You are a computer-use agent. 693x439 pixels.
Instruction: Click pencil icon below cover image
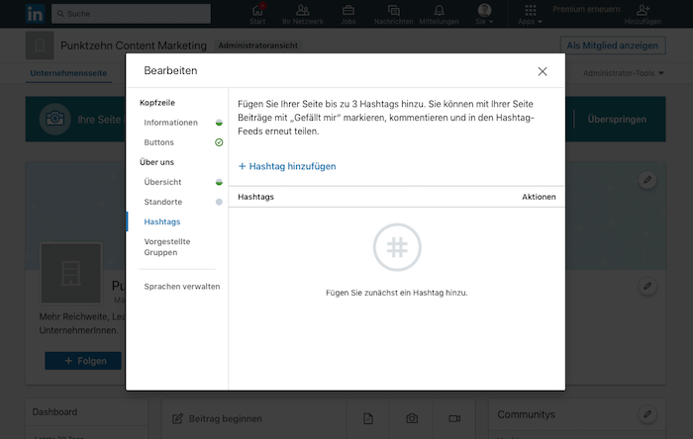tap(647, 286)
